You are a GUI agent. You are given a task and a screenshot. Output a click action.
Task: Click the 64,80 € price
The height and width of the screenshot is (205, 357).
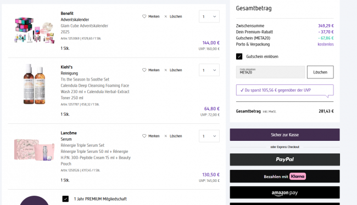pyautogui.click(x=212, y=109)
